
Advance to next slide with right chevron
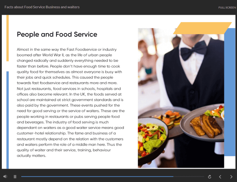coord(231,177)
